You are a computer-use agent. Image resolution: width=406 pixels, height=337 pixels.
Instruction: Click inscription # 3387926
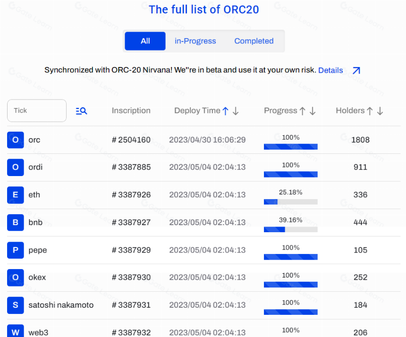(x=131, y=194)
